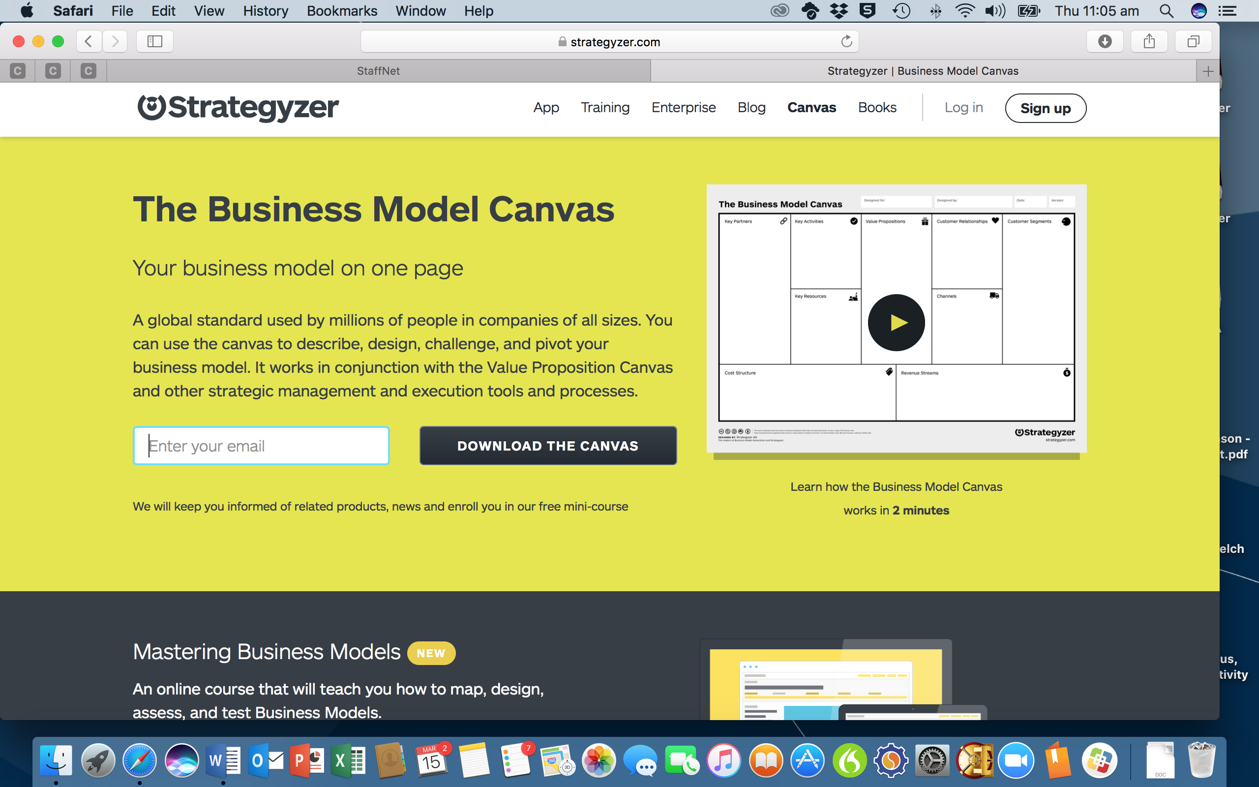Visit the Blog link

click(751, 107)
